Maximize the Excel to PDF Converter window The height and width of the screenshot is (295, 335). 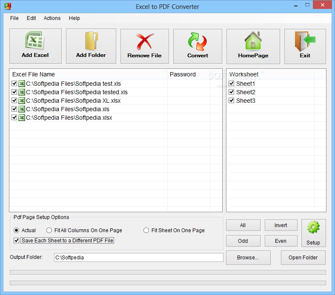click(307, 5)
